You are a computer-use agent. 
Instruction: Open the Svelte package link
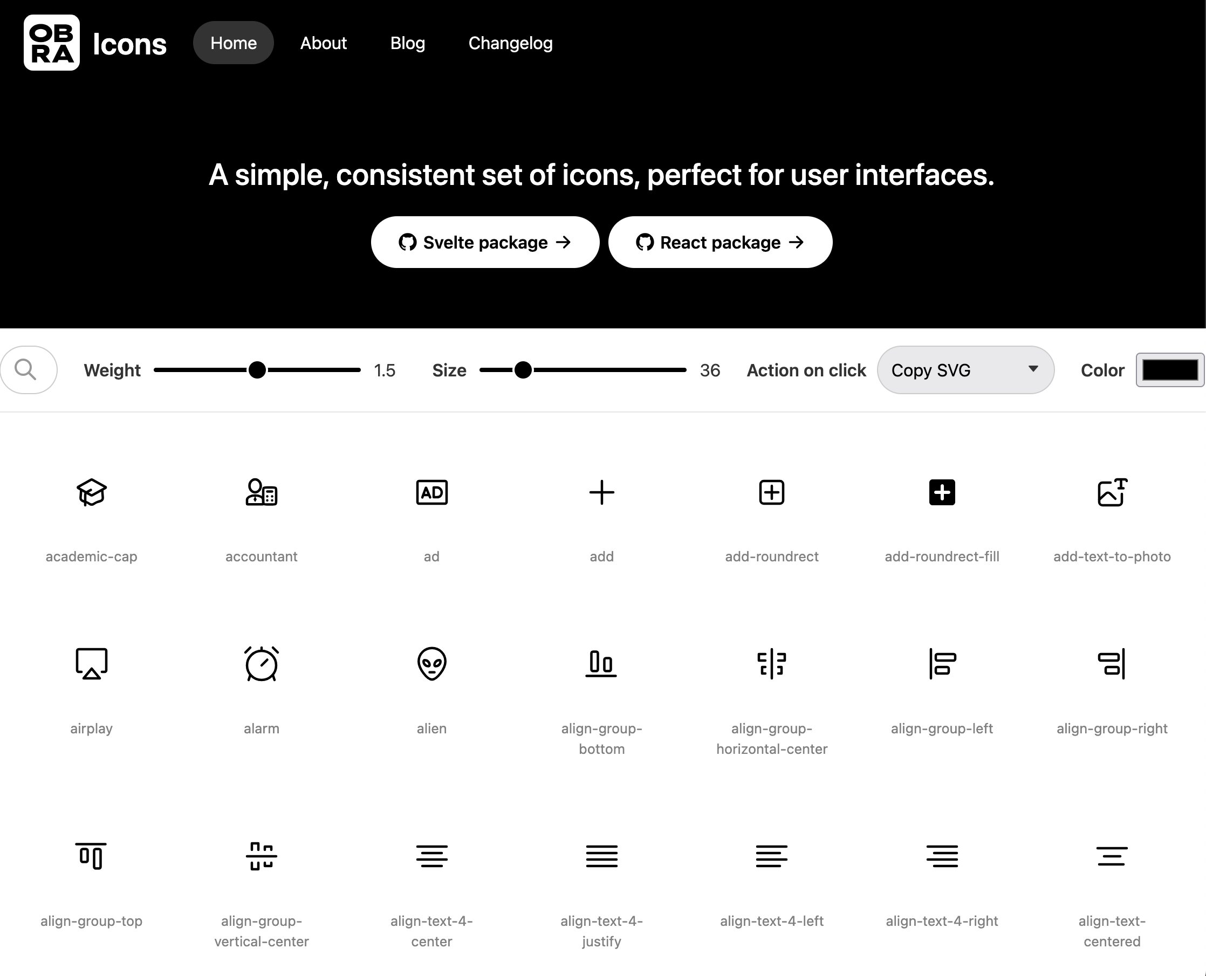pyautogui.click(x=485, y=242)
